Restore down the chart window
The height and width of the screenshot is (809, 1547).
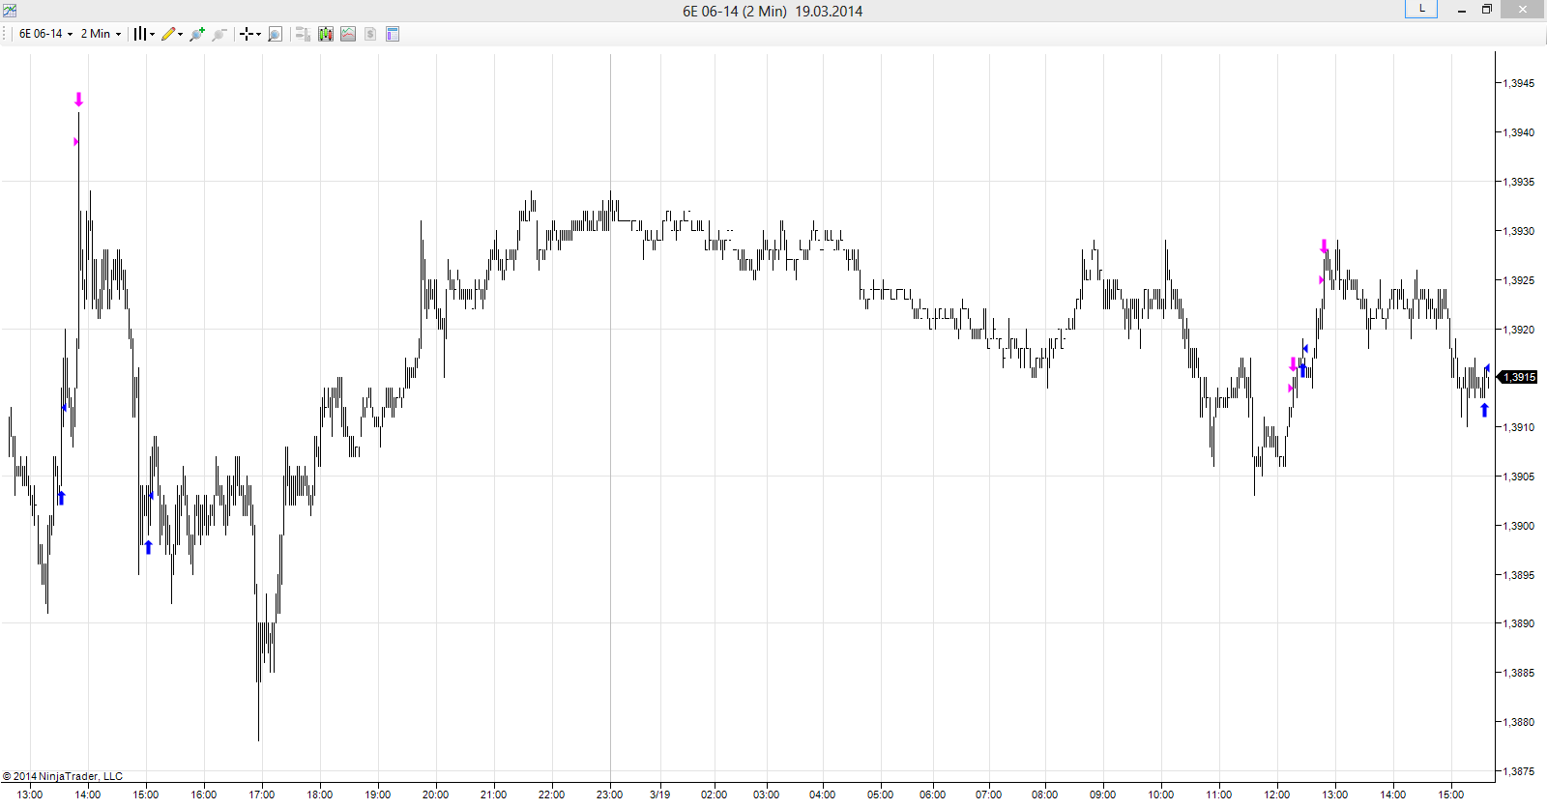[x=1487, y=10]
